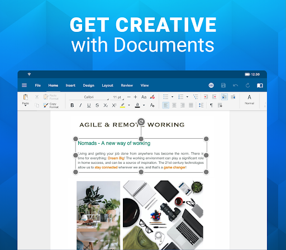Select the align left paragraph option
The width and height of the screenshot is (286, 250).
tap(166, 105)
